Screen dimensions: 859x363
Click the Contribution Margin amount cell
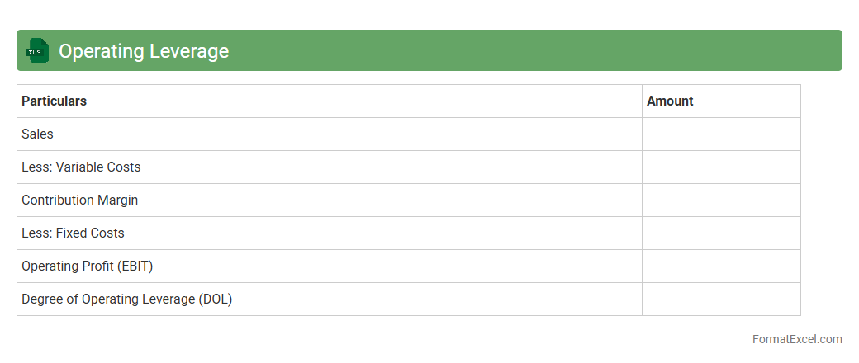tap(721, 200)
